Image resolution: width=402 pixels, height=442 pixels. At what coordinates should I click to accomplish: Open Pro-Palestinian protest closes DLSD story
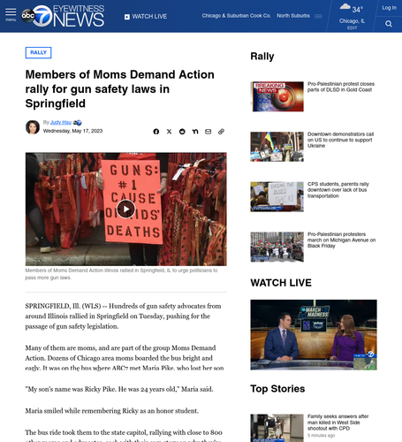click(341, 87)
